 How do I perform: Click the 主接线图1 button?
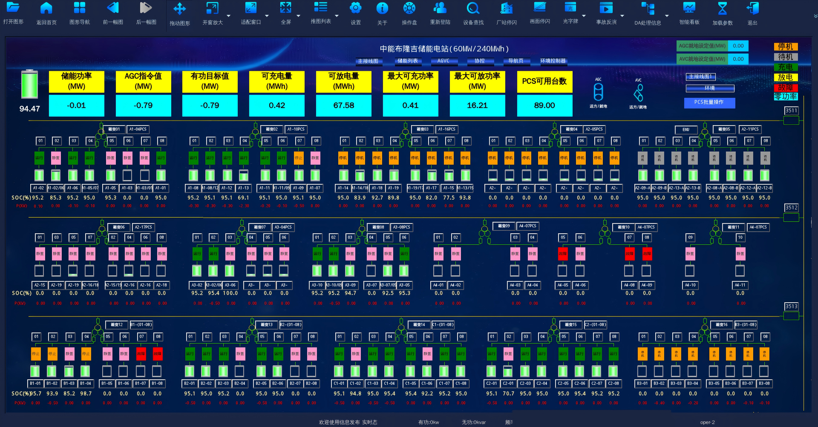click(700, 77)
